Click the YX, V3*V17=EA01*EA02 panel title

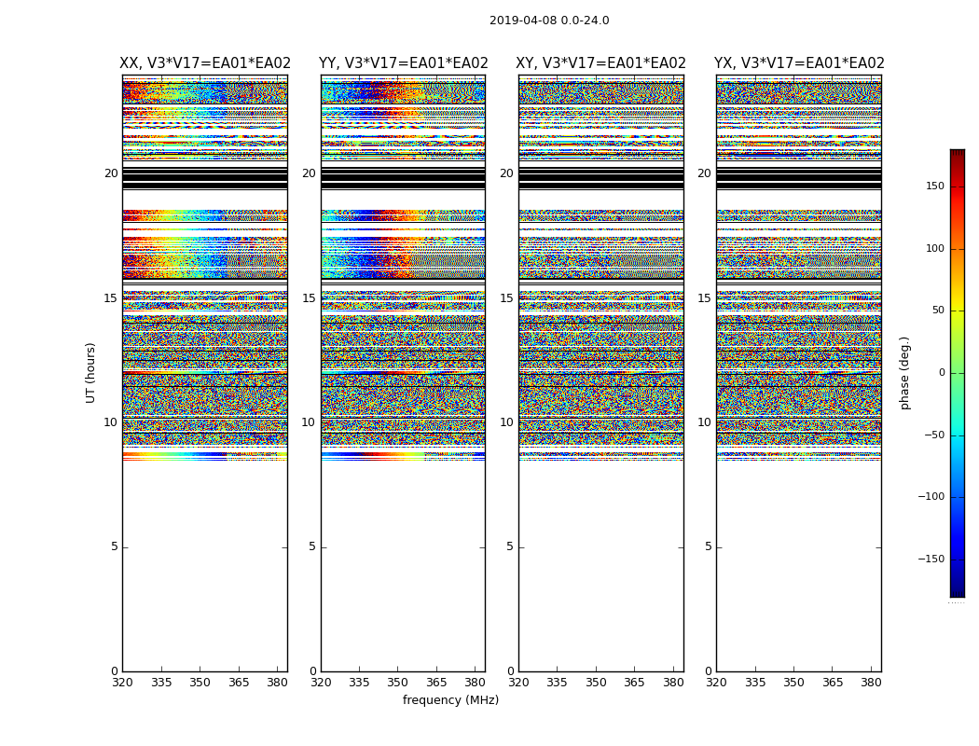799,63
